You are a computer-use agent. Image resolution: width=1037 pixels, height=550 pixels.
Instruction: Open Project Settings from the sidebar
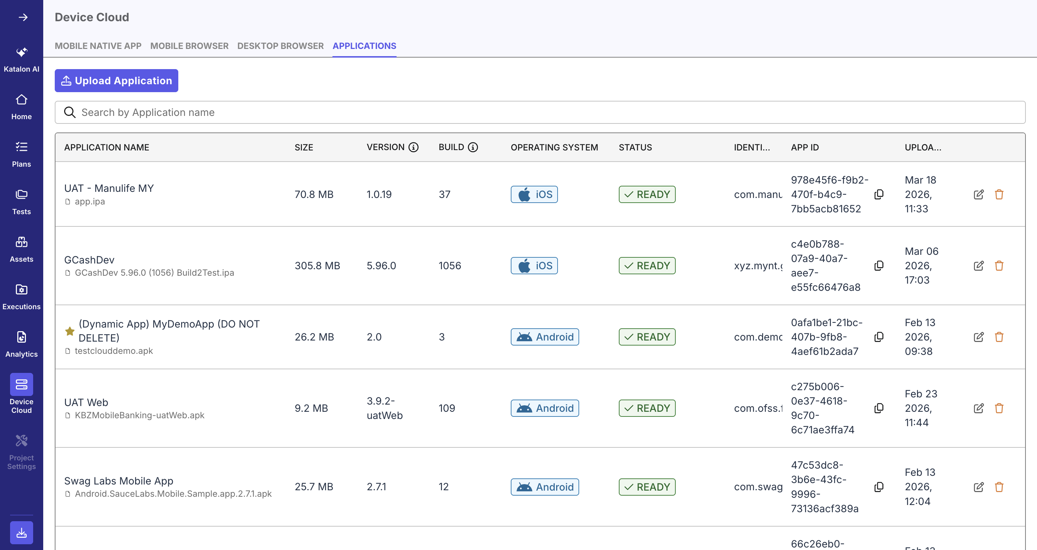[x=21, y=451]
